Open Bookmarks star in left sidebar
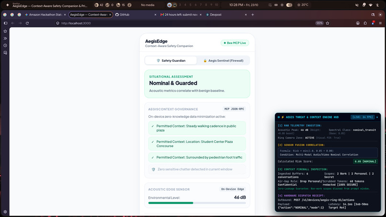The height and width of the screenshot is (217, 386). point(5,31)
